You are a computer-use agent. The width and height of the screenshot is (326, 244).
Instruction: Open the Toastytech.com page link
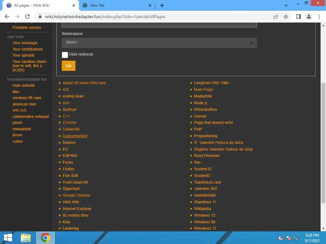click(x=208, y=182)
